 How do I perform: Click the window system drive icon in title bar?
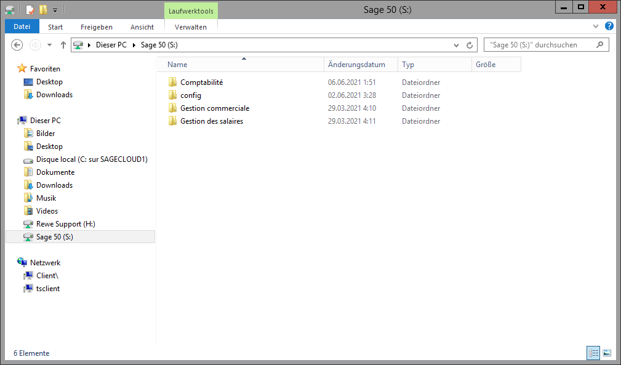10,9
